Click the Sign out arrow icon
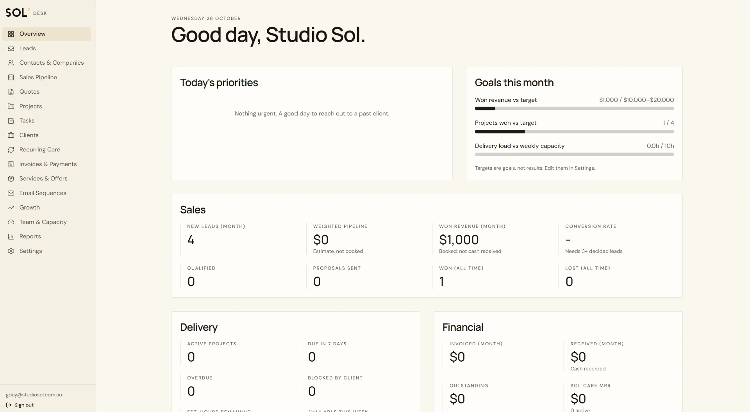750x412 pixels. click(9, 405)
